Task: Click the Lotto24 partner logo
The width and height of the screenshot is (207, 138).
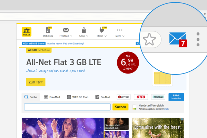Action: pyautogui.click(x=124, y=97)
